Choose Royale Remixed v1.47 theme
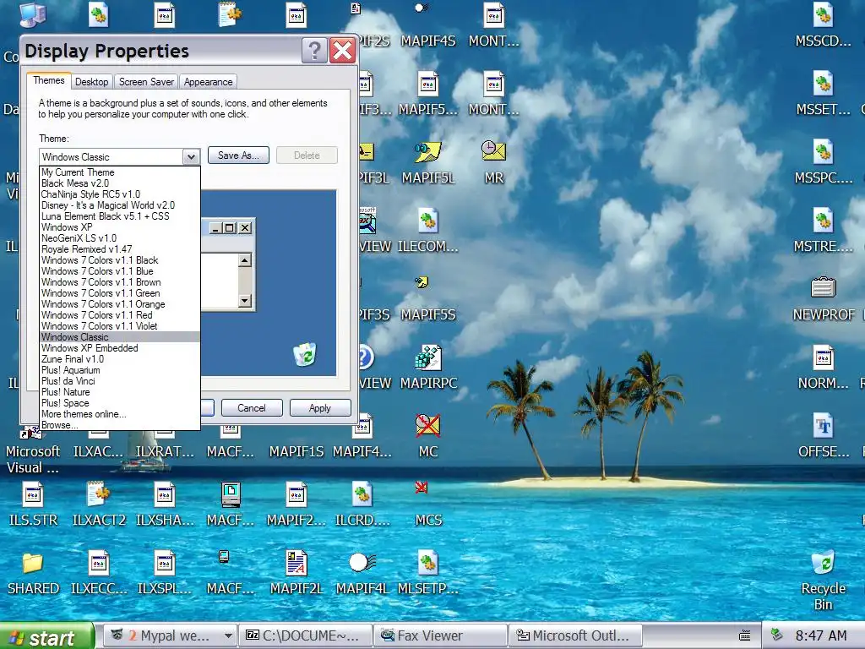This screenshot has height=649, width=865. coord(120,249)
